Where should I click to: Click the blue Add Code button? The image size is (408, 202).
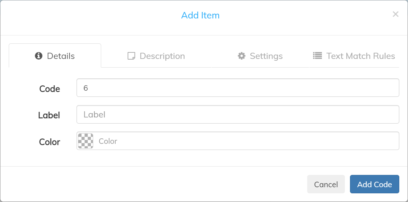tap(374, 184)
